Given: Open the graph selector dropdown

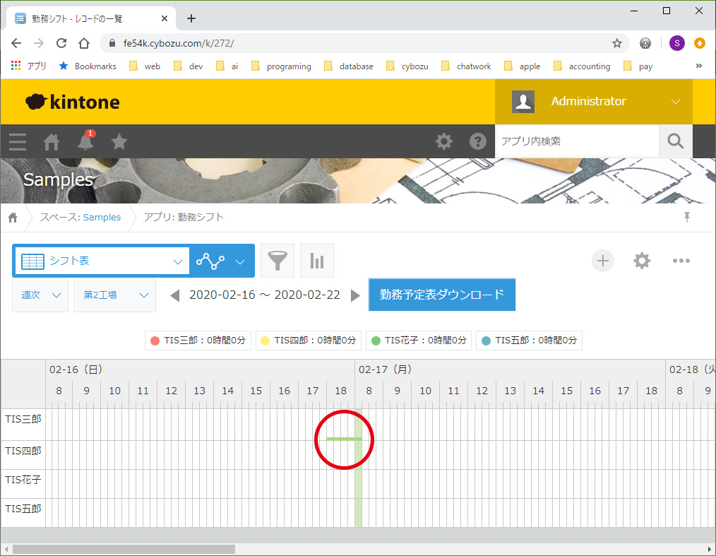Looking at the screenshot, I should pyautogui.click(x=222, y=261).
